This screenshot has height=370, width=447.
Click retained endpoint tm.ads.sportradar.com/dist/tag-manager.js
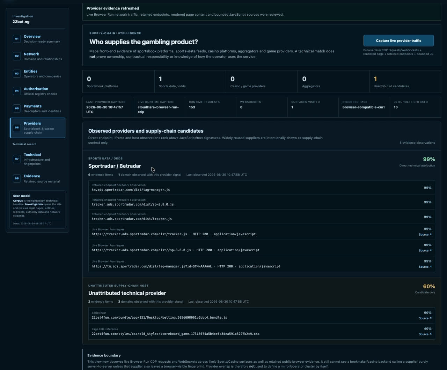(131, 190)
